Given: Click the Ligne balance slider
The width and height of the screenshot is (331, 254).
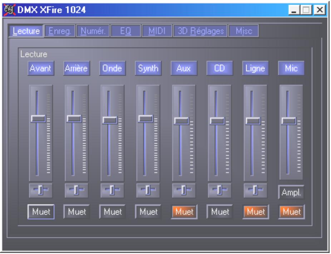Looking at the screenshot, I should (x=255, y=190).
